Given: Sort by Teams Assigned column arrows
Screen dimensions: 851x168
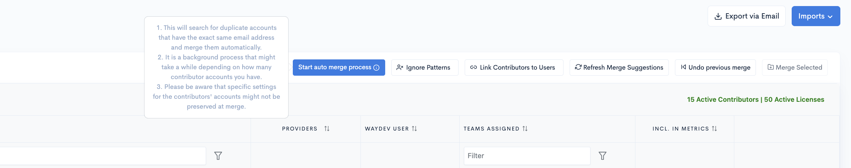Looking at the screenshot, I should pos(525,129).
